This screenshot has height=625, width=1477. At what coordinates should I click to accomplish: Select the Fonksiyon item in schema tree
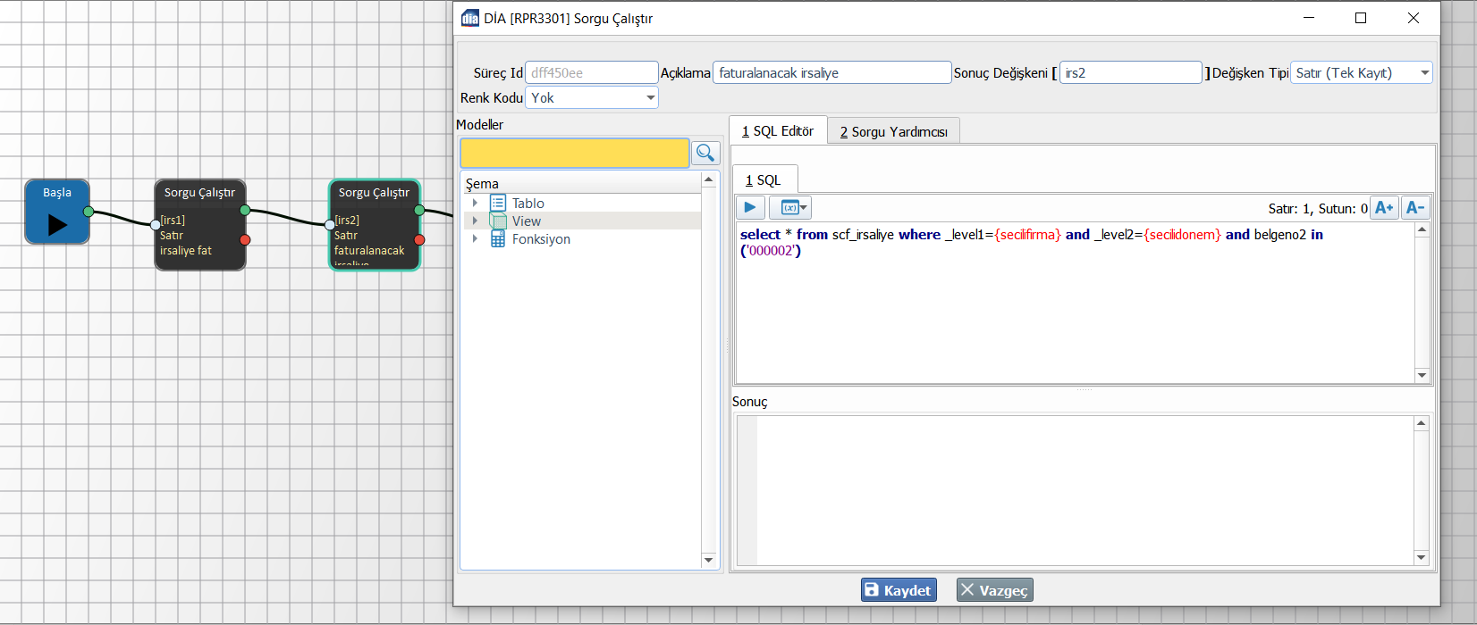540,239
